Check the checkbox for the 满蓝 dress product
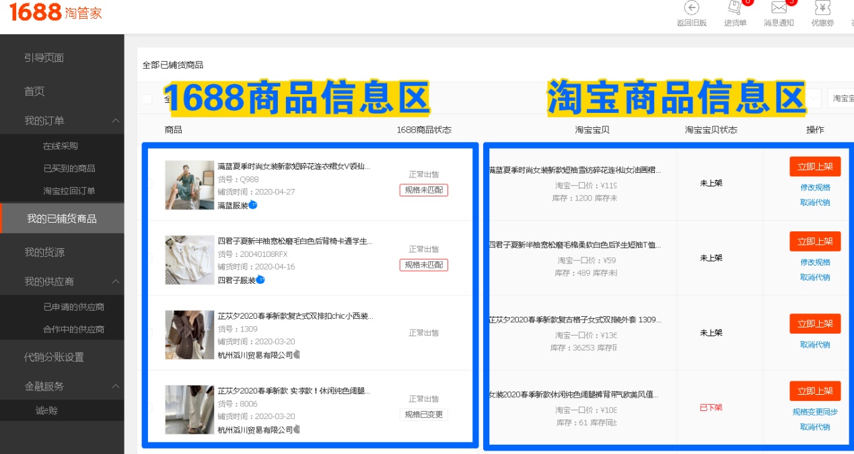The height and width of the screenshot is (454, 854). (x=149, y=183)
